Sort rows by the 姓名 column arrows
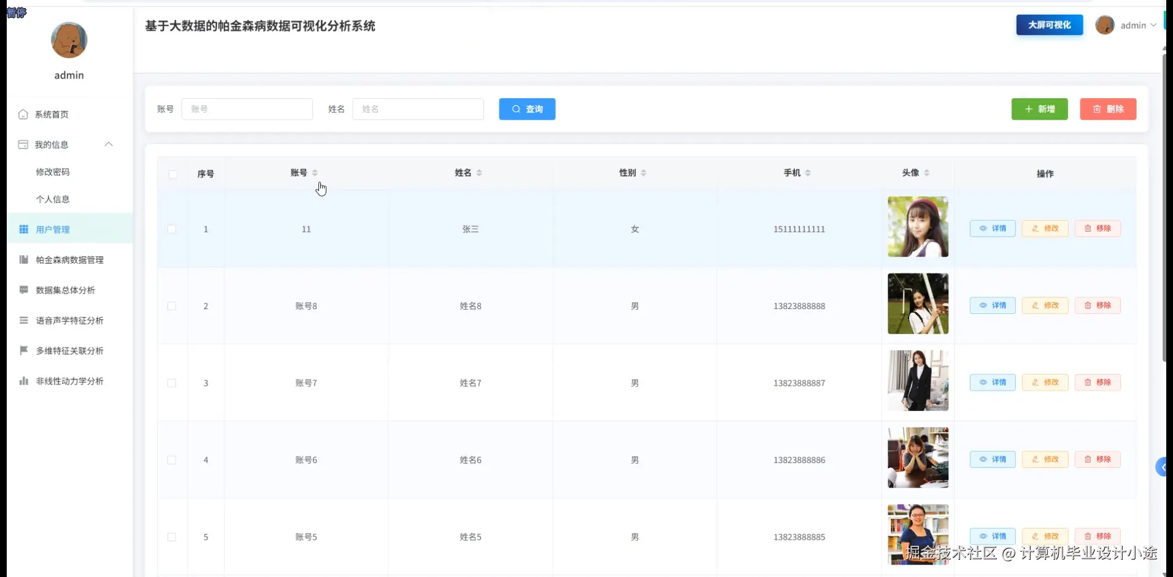Screen dimensions: 1173x577 point(479,172)
